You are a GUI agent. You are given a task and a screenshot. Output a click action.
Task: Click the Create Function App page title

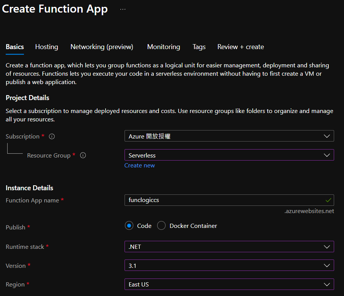click(55, 9)
